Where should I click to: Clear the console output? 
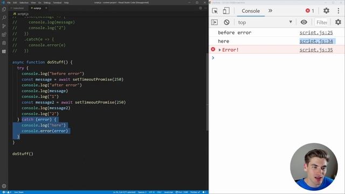point(226,22)
